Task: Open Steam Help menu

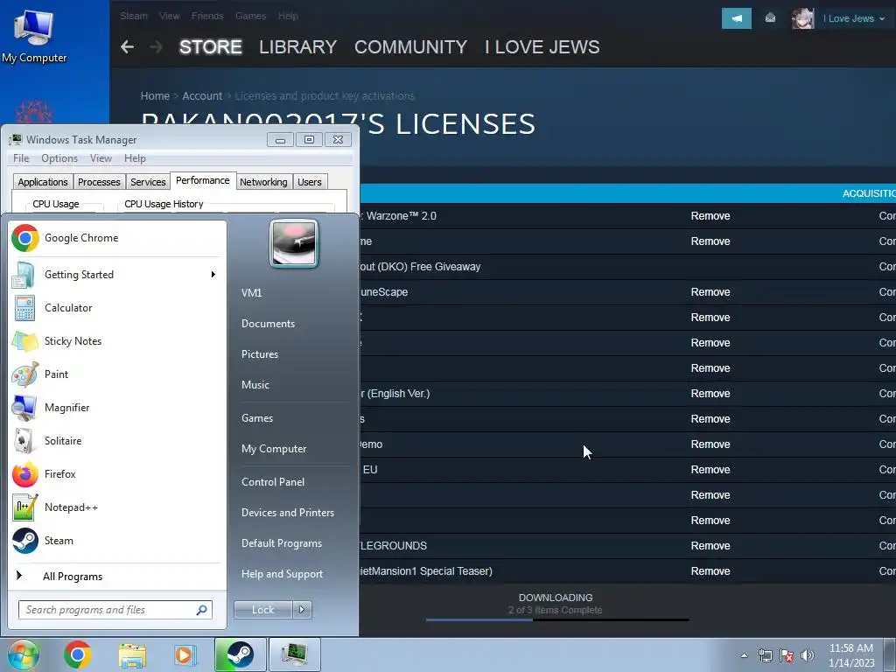Action: click(x=288, y=16)
